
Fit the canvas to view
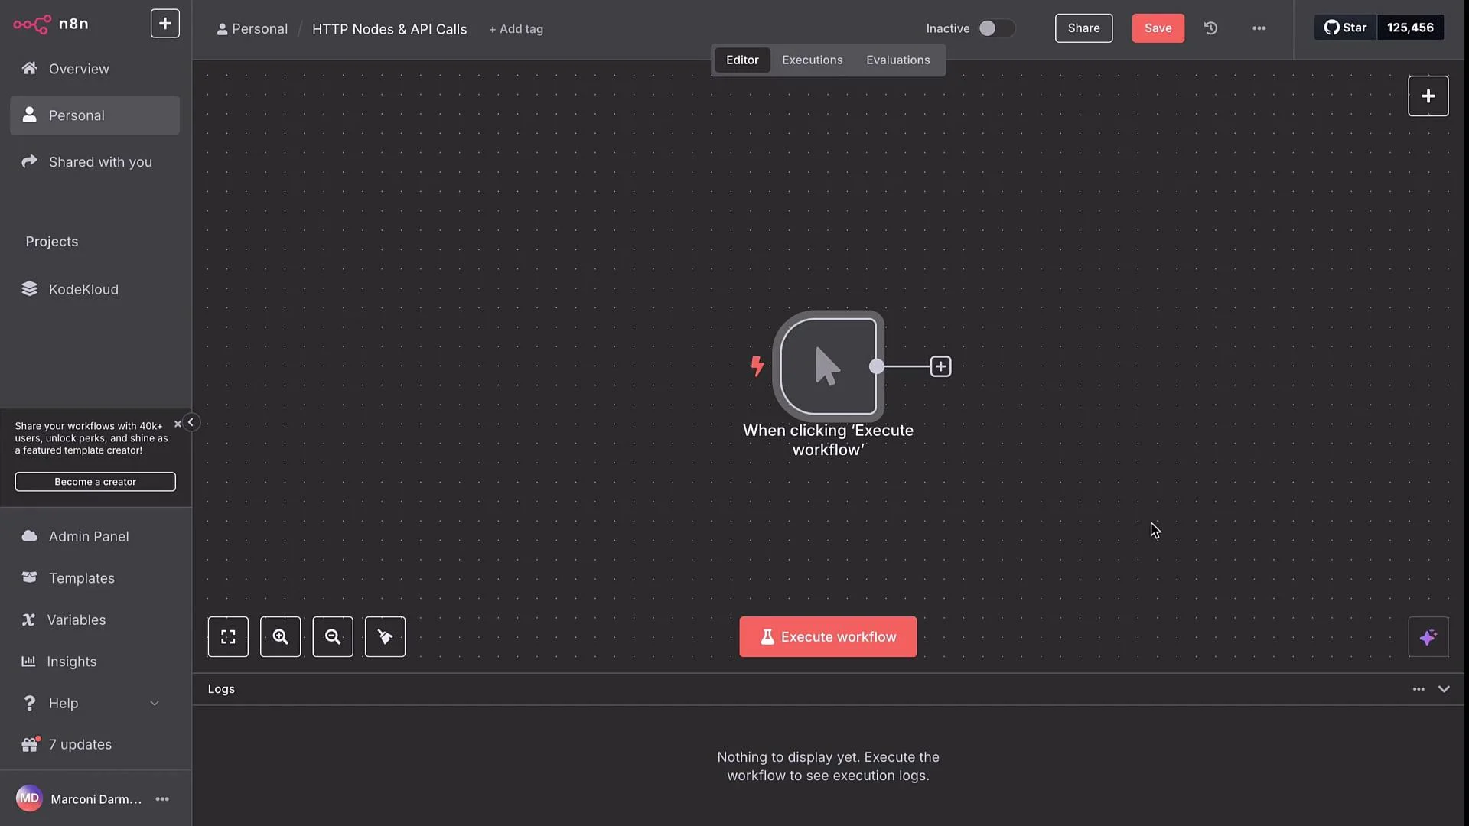coord(228,637)
